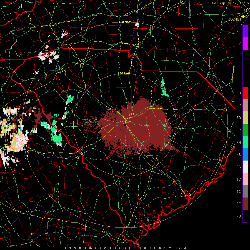Click the '50 NMI' range ring label
This screenshot has width=250, height=250.
pos(125,73)
